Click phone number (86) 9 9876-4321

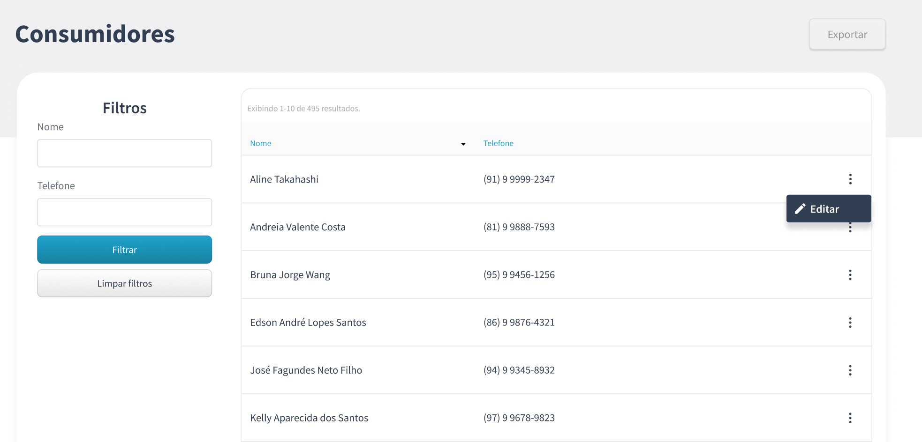coord(519,323)
